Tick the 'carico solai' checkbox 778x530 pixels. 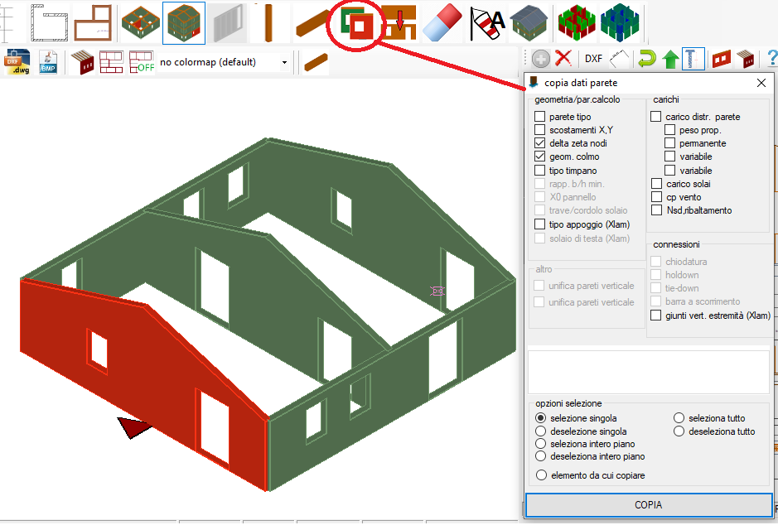[x=656, y=184]
